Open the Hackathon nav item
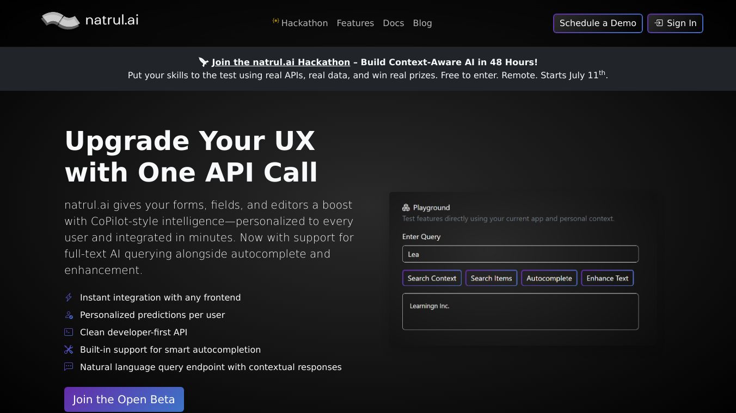 [x=300, y=23]
